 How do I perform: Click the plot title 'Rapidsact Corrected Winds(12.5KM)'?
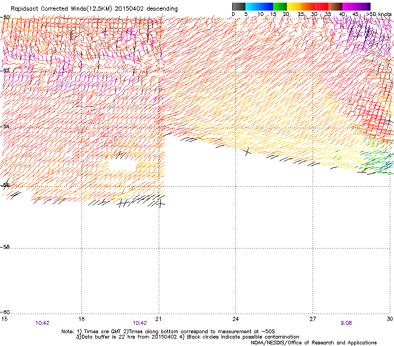click(61, 9)
